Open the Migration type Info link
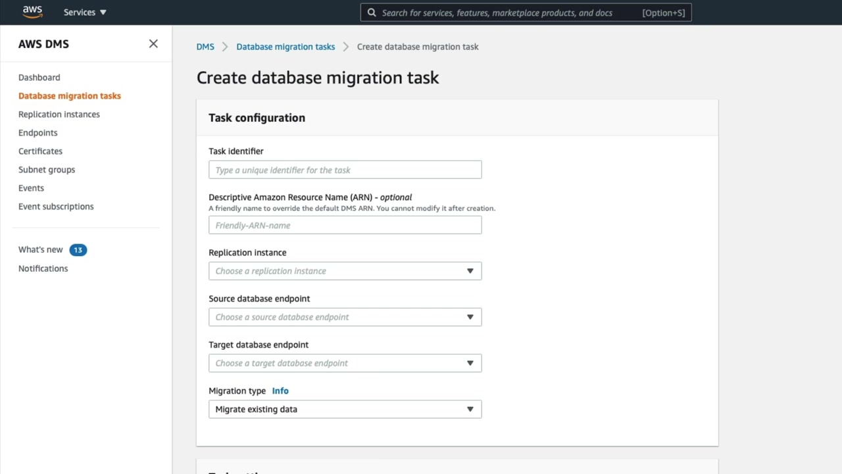The width and height of the screenshot is (842, 474). 280,390
